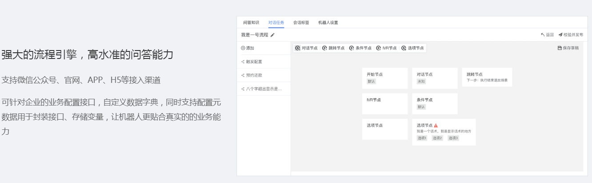The height and width of the screenshot is (183, 592).
Task: Click 保存草稿 to save the draft
Action: [568, 48]
